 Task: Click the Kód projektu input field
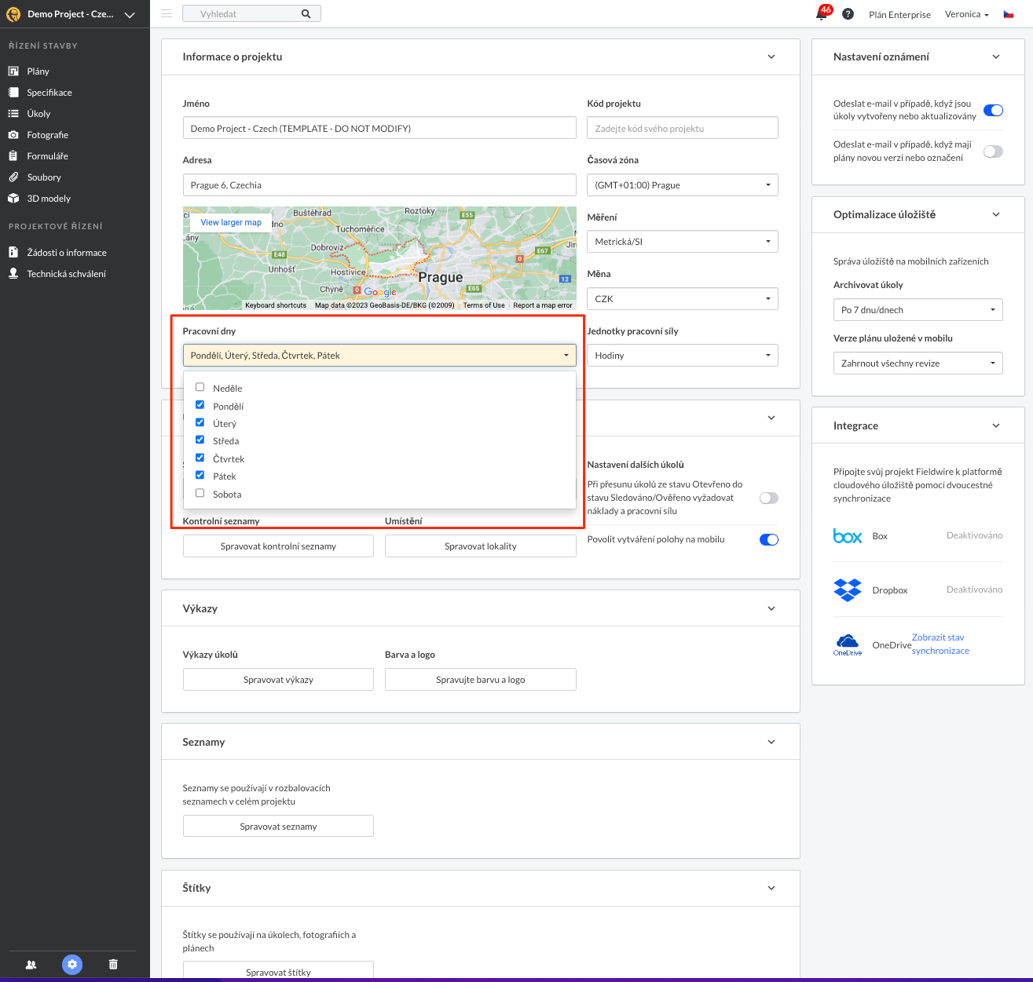(x=682, y=128)
